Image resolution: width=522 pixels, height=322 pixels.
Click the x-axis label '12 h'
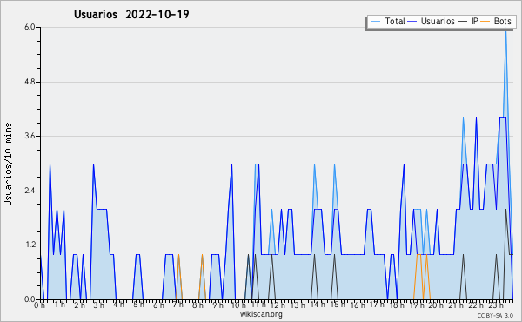[x=278, y=305]
